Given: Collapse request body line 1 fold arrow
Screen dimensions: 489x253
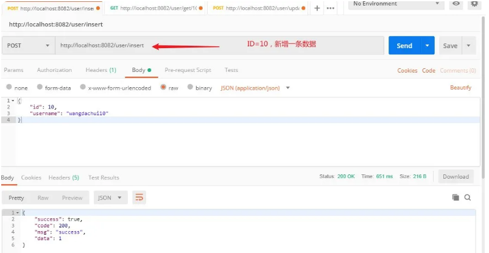Looking at the screenshot, I should [x=13, y=101].
